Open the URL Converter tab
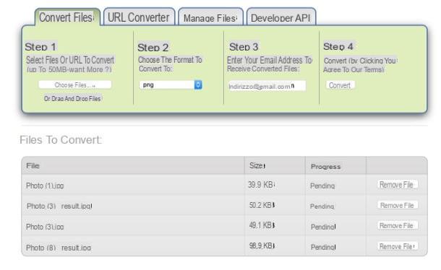Image resolution: width=441 pixels, height=270 pixels. click(139, 17)
